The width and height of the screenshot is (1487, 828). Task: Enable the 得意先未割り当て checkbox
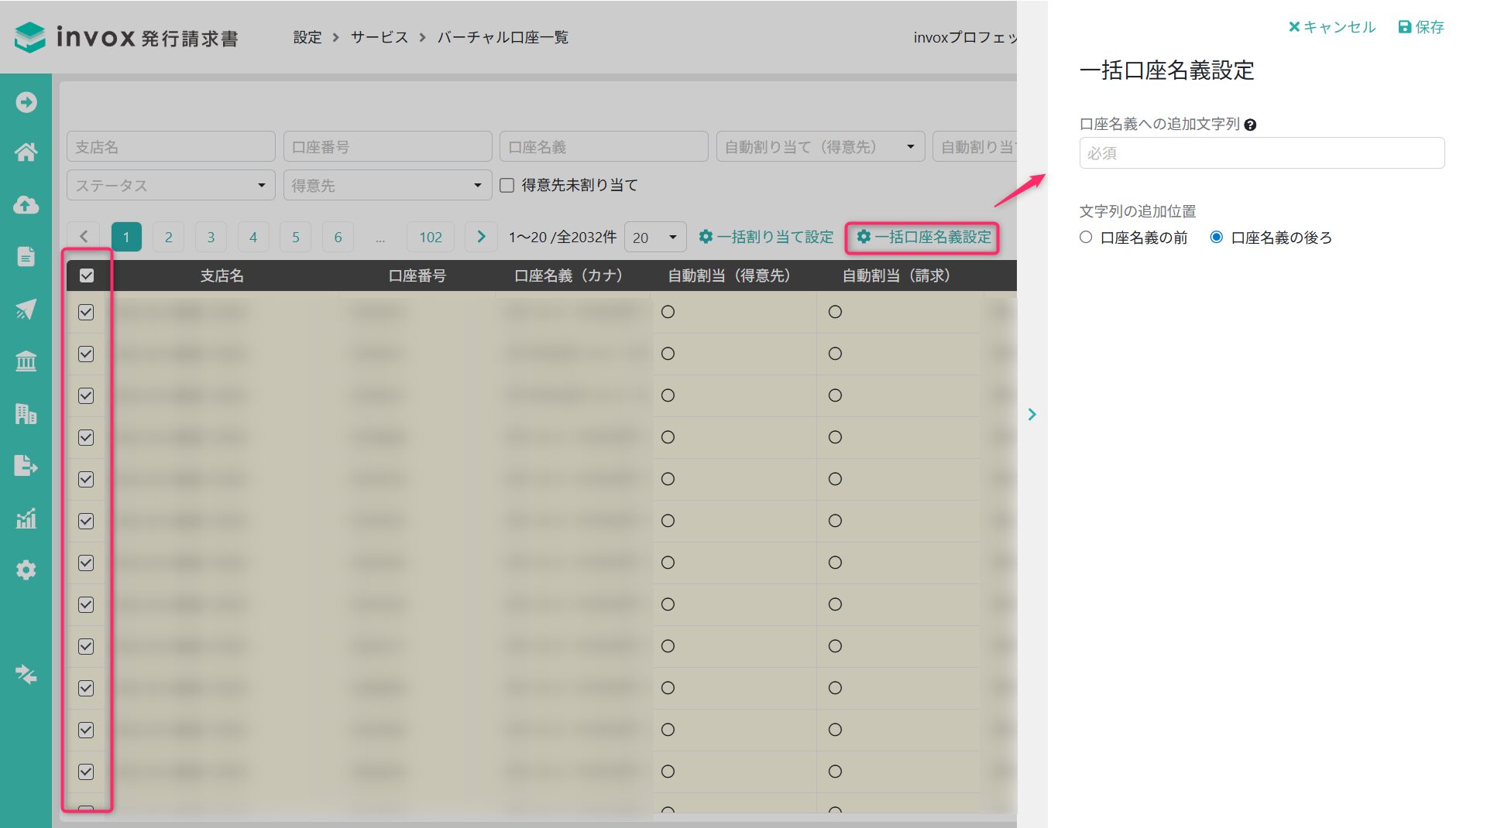click(507, 186)
